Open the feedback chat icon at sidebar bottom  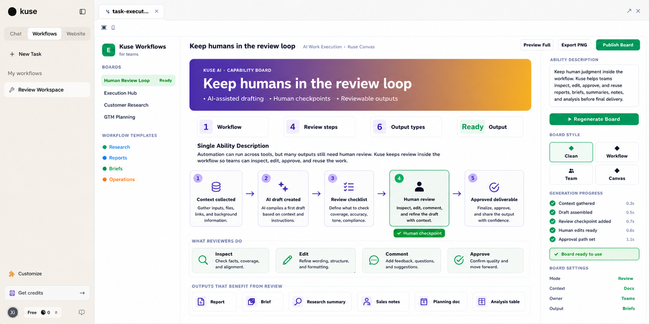pos(82,312)
